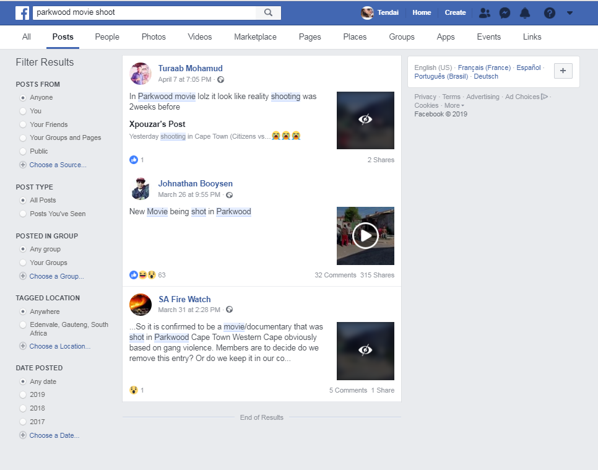Click the add language plus button

click(x=563, y=71)
